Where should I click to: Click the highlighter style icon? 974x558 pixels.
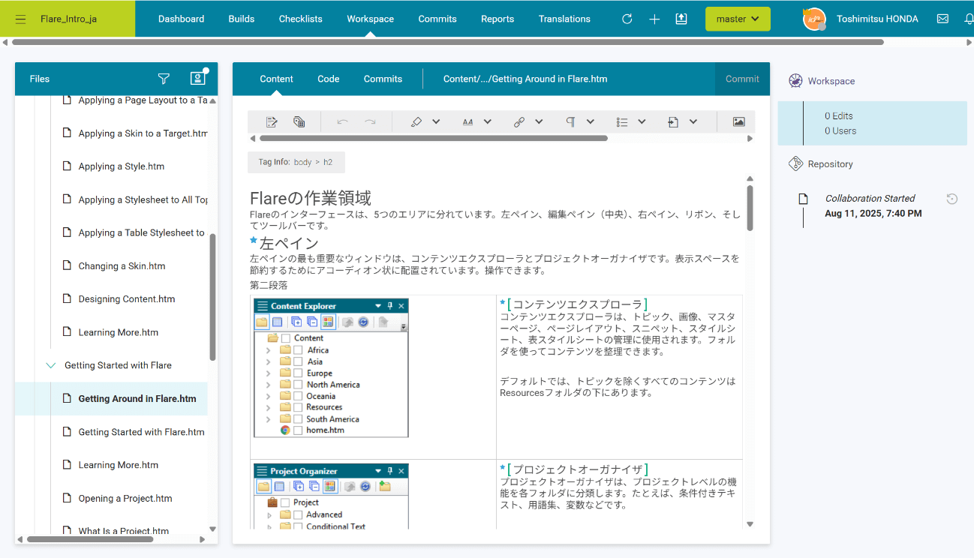click(416, 121)
